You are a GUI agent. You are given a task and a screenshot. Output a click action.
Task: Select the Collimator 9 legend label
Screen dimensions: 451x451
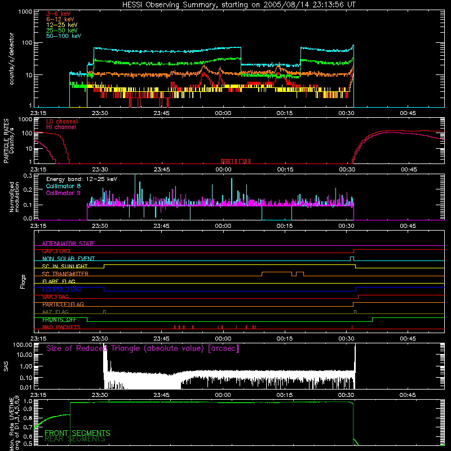[x=63, y=193]
